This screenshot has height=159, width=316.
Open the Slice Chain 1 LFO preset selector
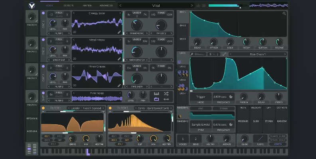coord(258,54)
